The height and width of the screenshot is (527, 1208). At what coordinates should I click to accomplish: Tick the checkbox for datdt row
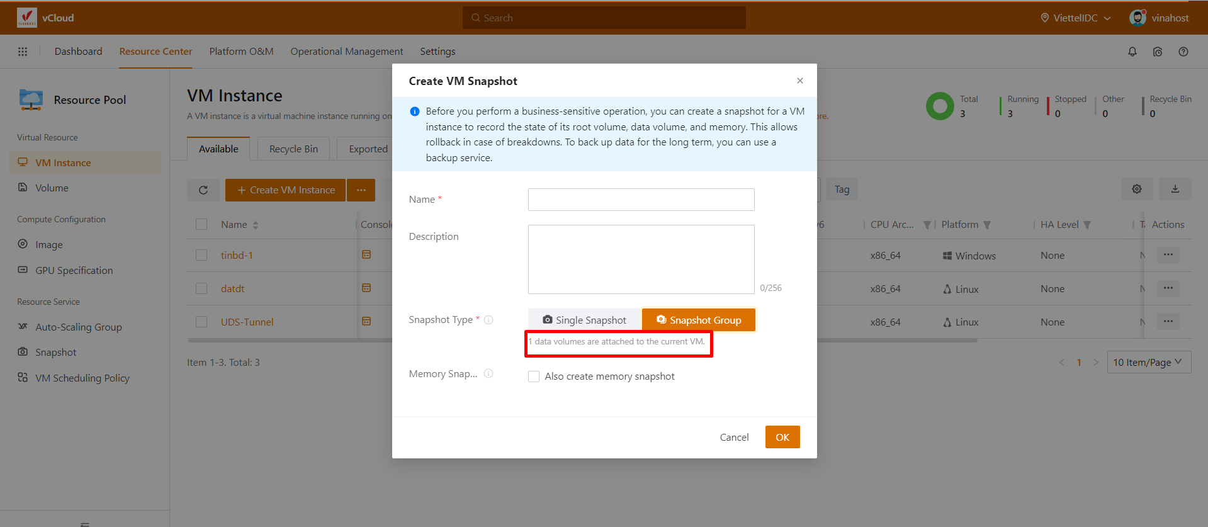pos(201,288)
